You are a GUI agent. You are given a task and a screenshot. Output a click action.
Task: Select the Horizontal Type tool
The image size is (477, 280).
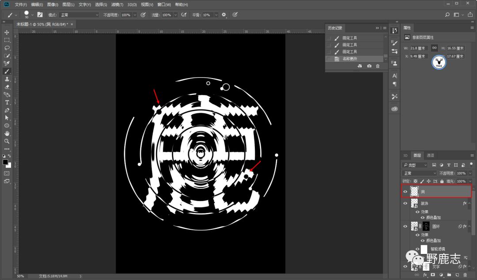(7, 102)
